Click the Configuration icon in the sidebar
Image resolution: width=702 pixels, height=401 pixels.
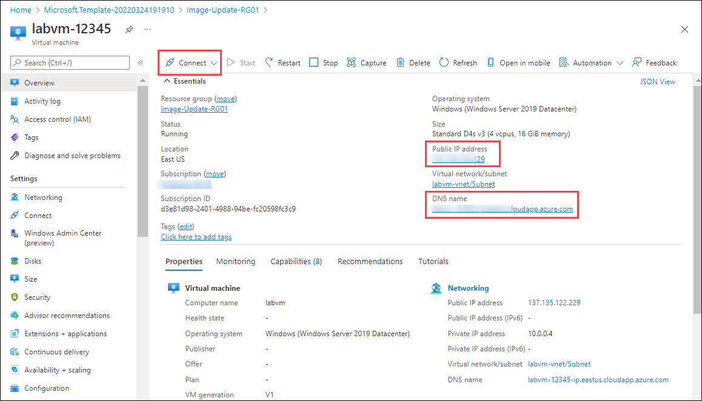[15, 388]
